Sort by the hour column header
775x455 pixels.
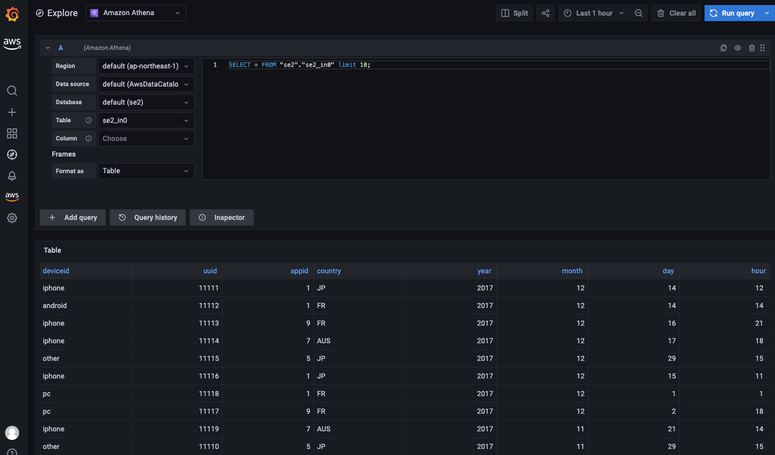click(x=758, y=271)
